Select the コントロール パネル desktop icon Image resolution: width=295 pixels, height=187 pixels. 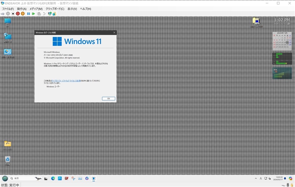(8, 53)
